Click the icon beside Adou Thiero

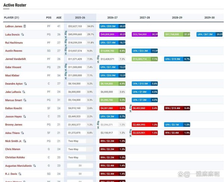23,133
